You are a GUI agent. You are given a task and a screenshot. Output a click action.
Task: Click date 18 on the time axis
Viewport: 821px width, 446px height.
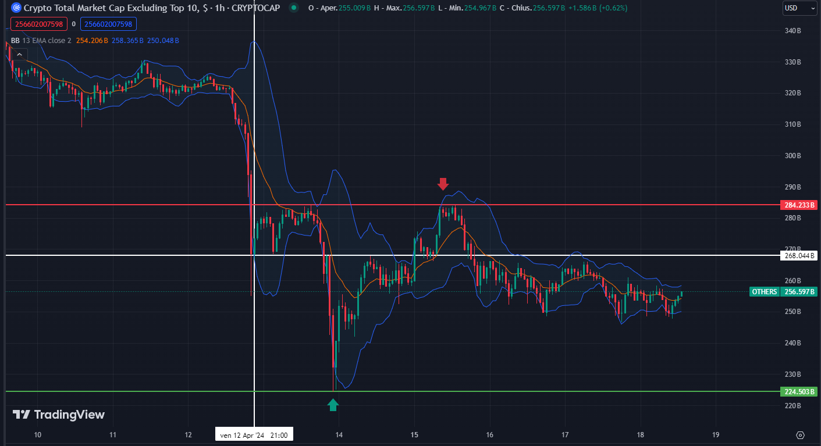[x=641, y=435]
